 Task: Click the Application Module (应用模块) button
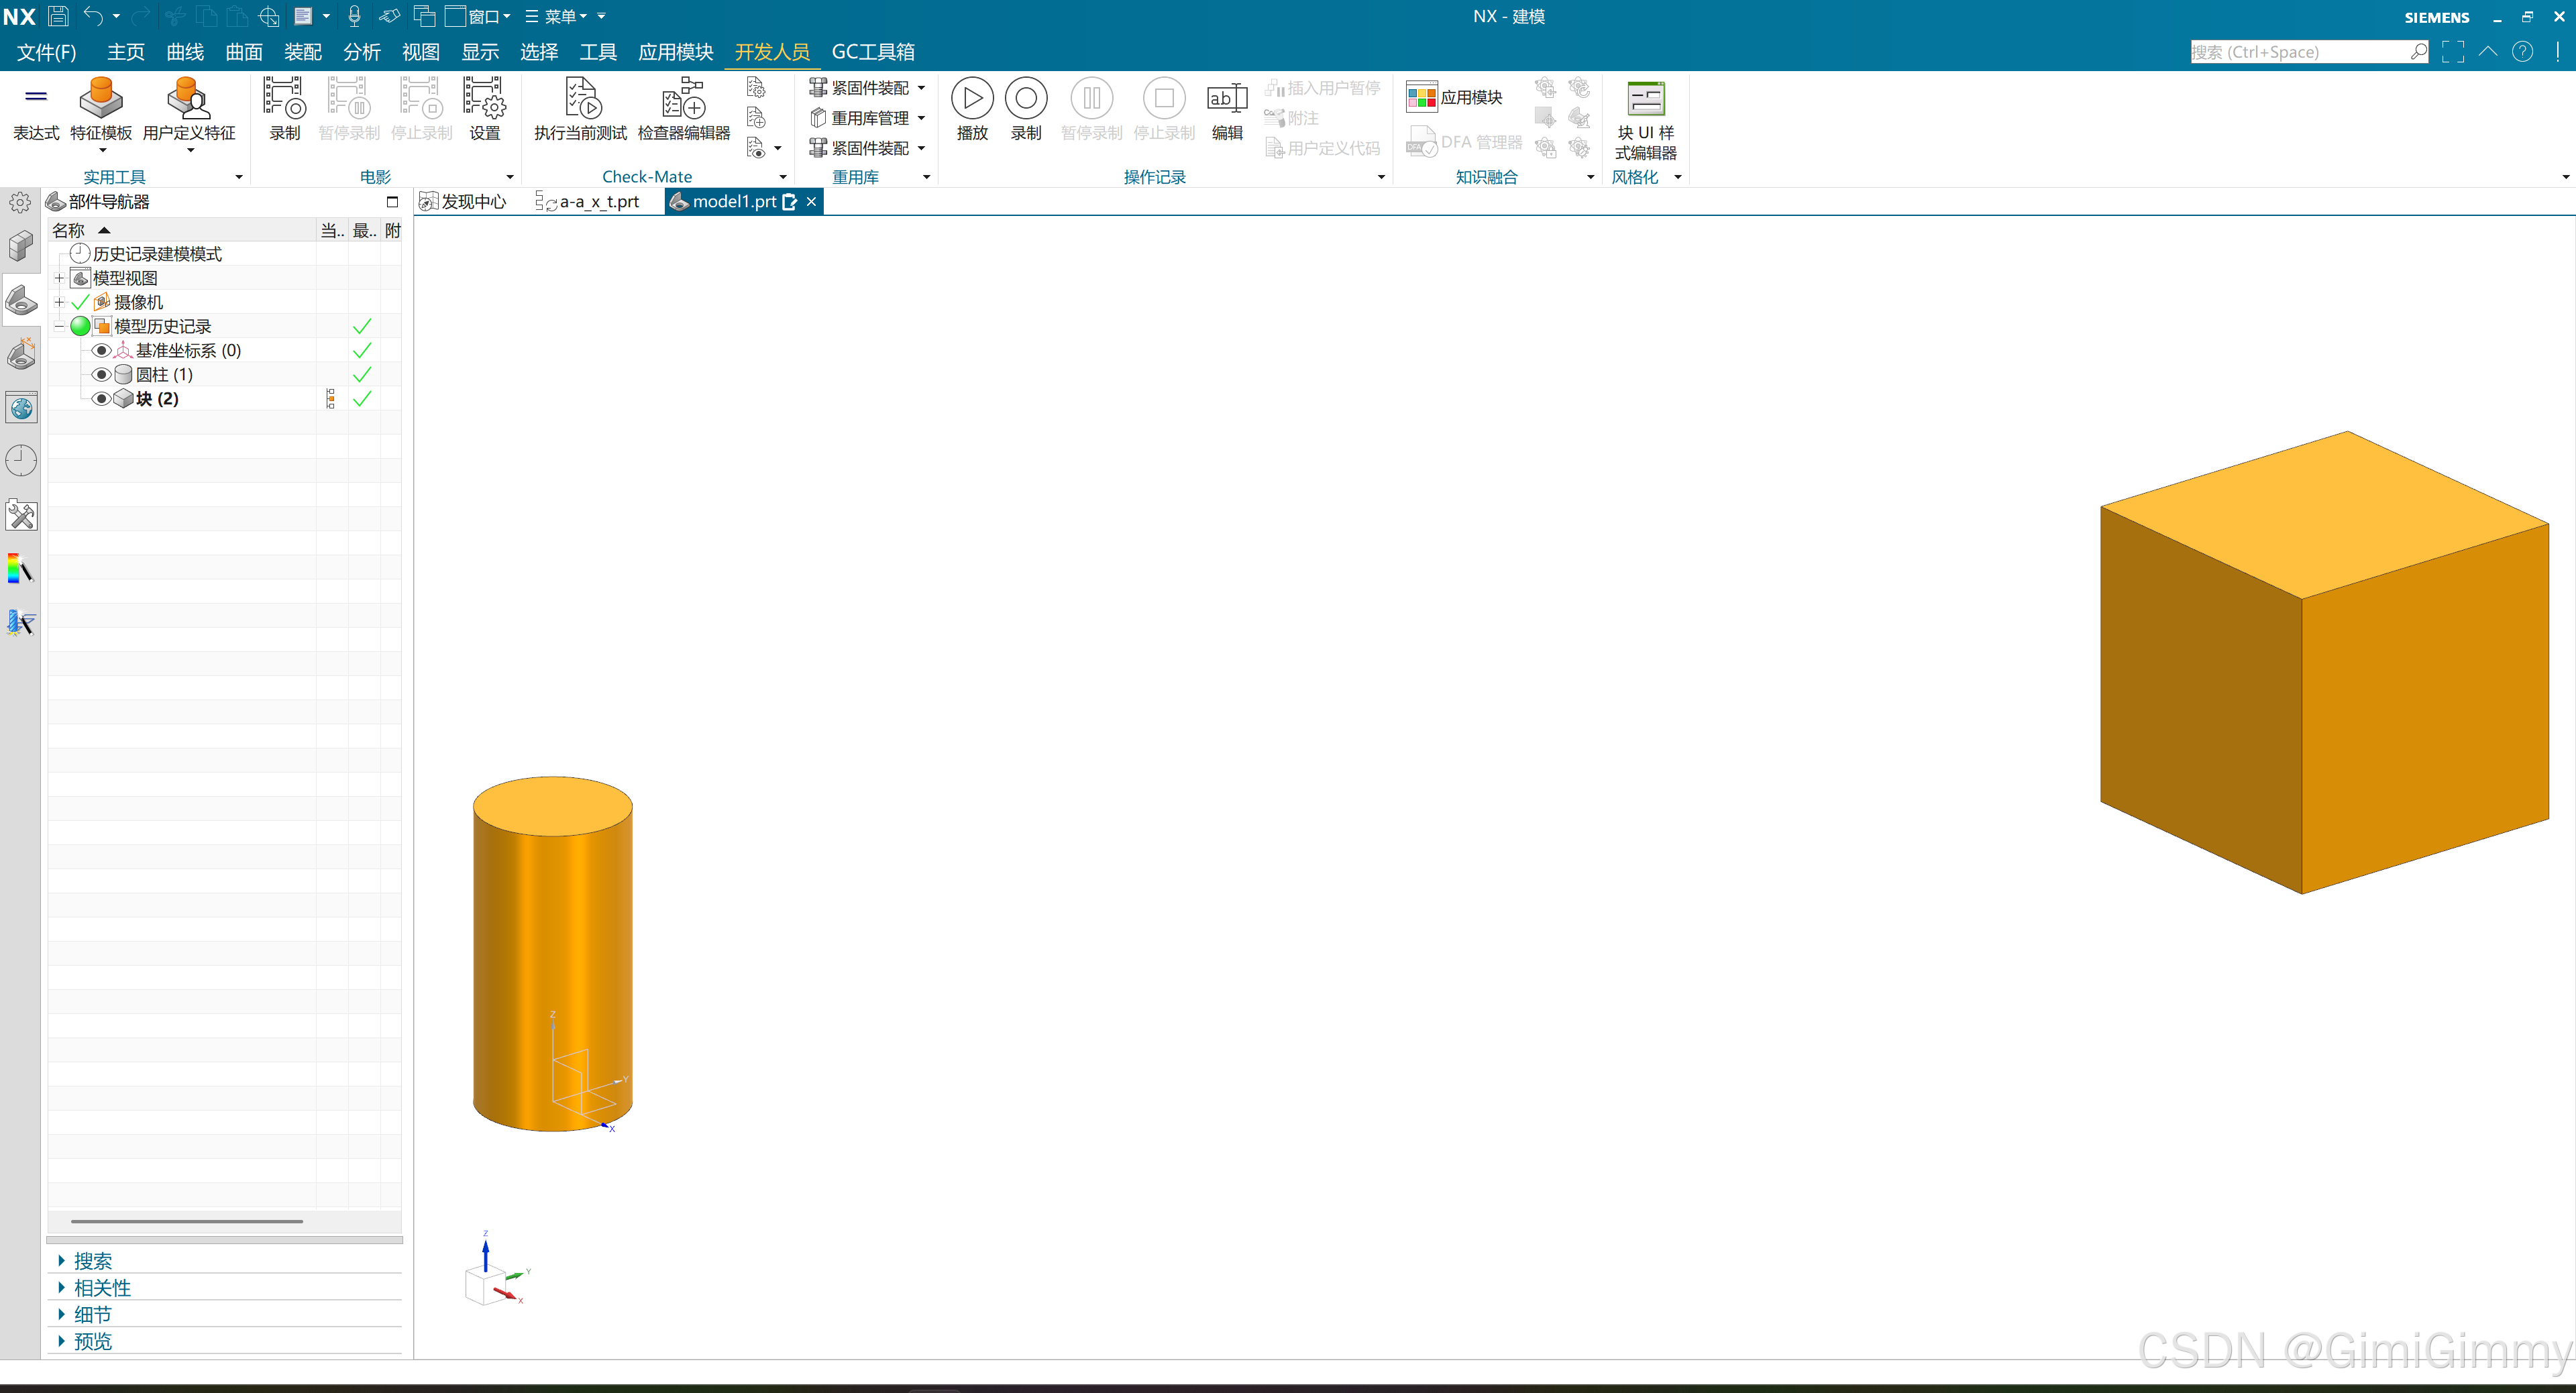tap(1456, 97)
